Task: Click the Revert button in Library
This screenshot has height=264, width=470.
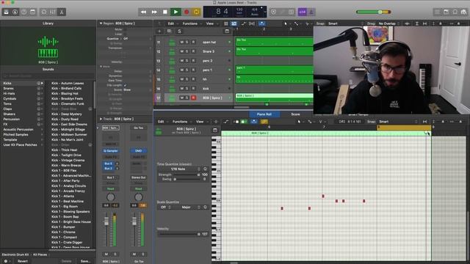Action: pos(23,261)
